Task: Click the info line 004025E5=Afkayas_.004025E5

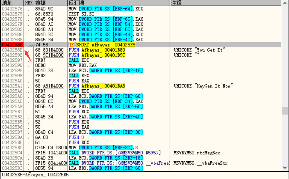Action: [x=35, y=175]
